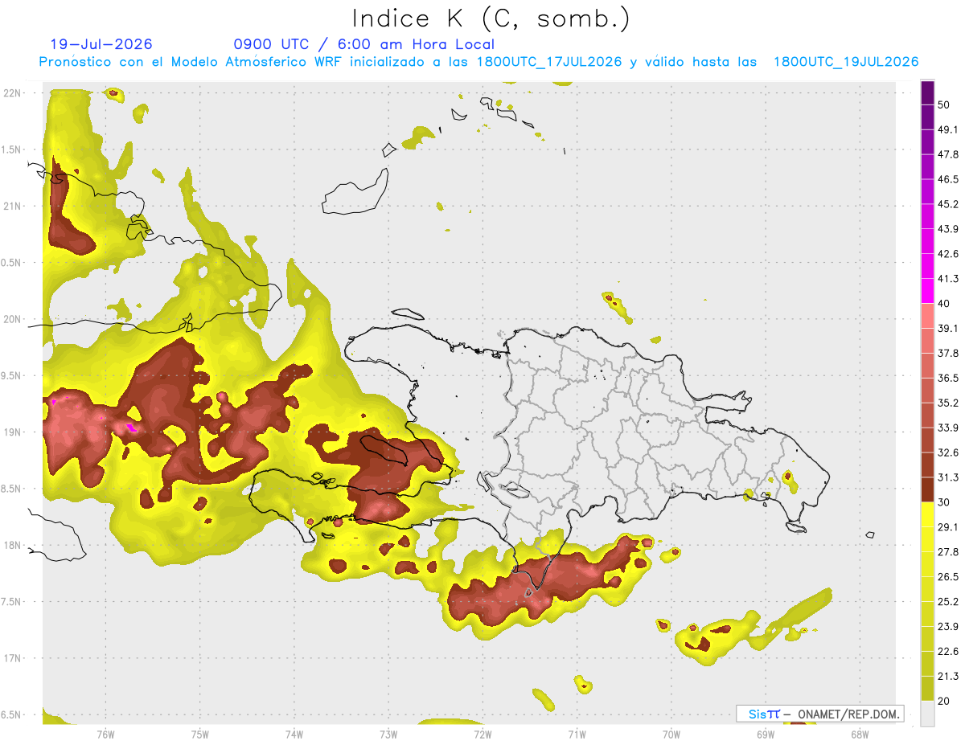Image resolution: width=965 pixels, height=745 pixels.
Task: Click the '73W' longitude label
Action: coord(388,734)
